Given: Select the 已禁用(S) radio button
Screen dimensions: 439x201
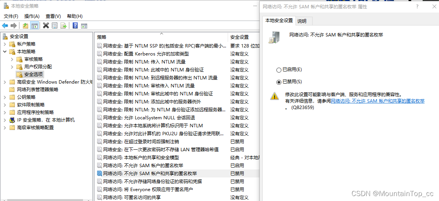Looking at the screenshot, I should click(x=278, y=82).
